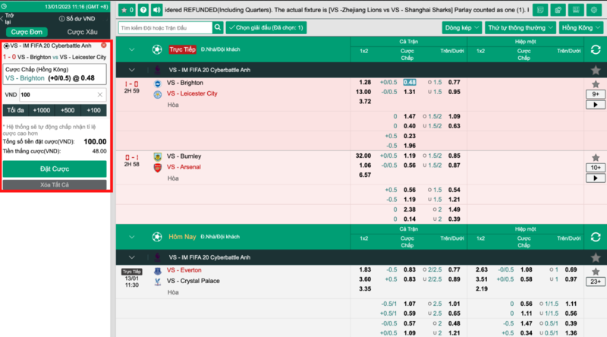This screenshot has height=337, width=607.
Task: Refresh the Hôm Nay section
Action: click(x=596, y=237)
